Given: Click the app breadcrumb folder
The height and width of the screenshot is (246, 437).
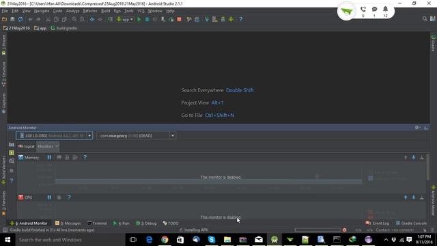Looking at the screenshot, I should [x=40, y=28].
